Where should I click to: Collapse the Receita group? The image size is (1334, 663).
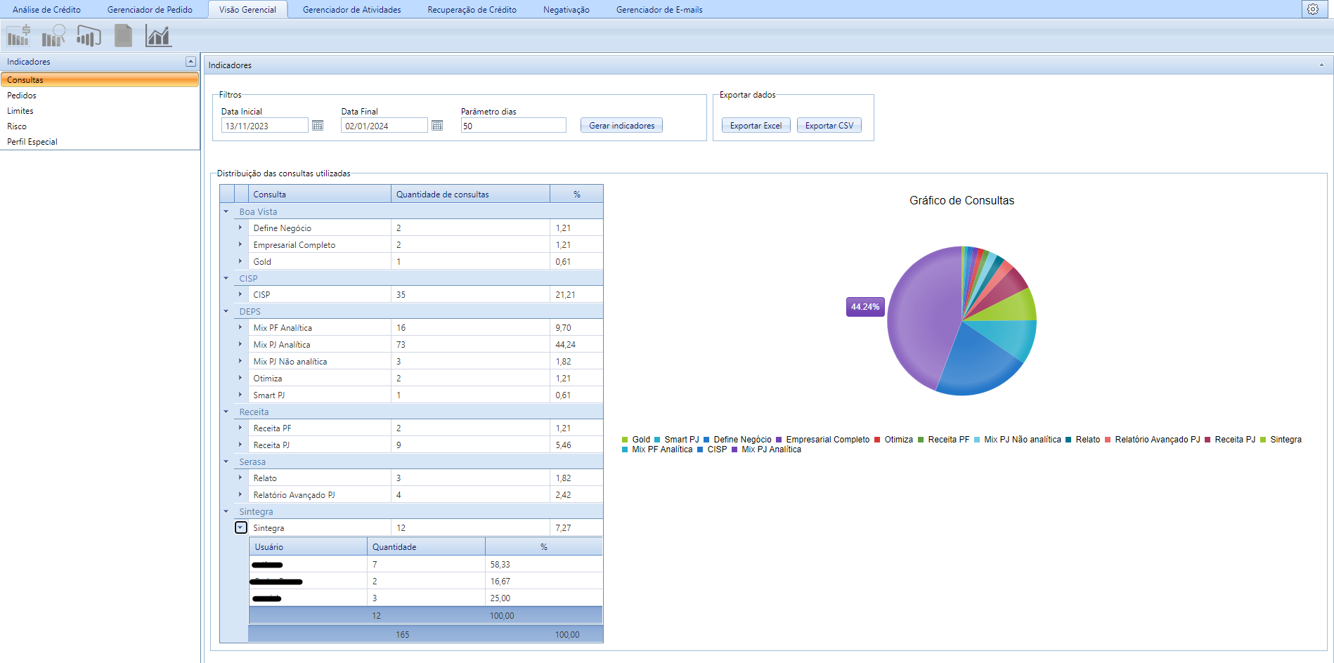[226, 412]
